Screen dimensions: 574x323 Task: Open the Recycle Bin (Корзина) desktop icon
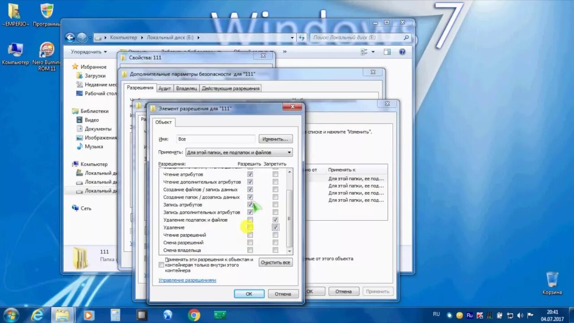[x=552, y=283]
